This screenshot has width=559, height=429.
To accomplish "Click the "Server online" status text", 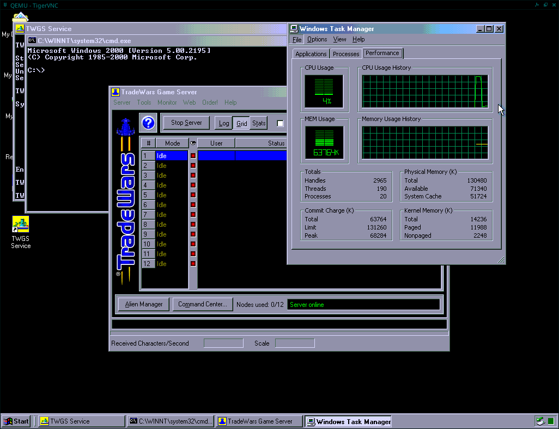I will coord(307,305).
